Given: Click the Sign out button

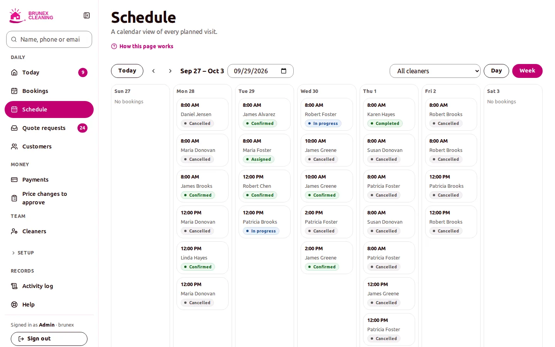Looking at the screenshot, I should pos(49,339).
